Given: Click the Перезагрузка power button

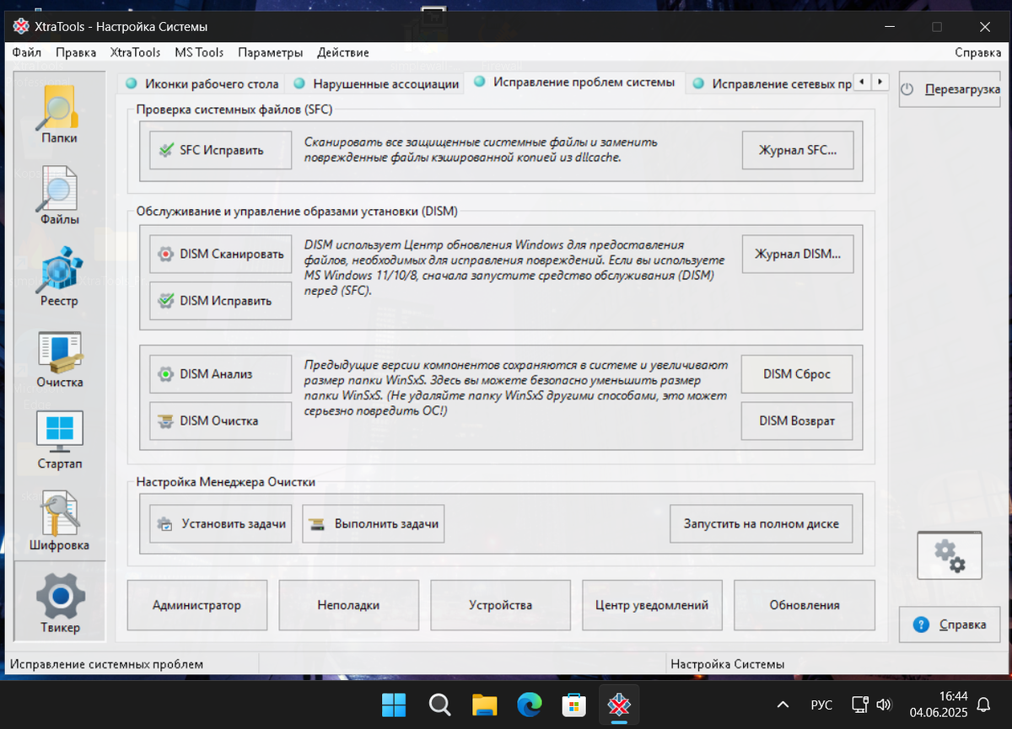Looking at the screenshot, I should 950,89.
